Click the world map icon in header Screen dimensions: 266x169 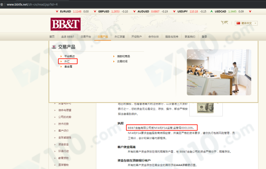(x=225, y=23)
